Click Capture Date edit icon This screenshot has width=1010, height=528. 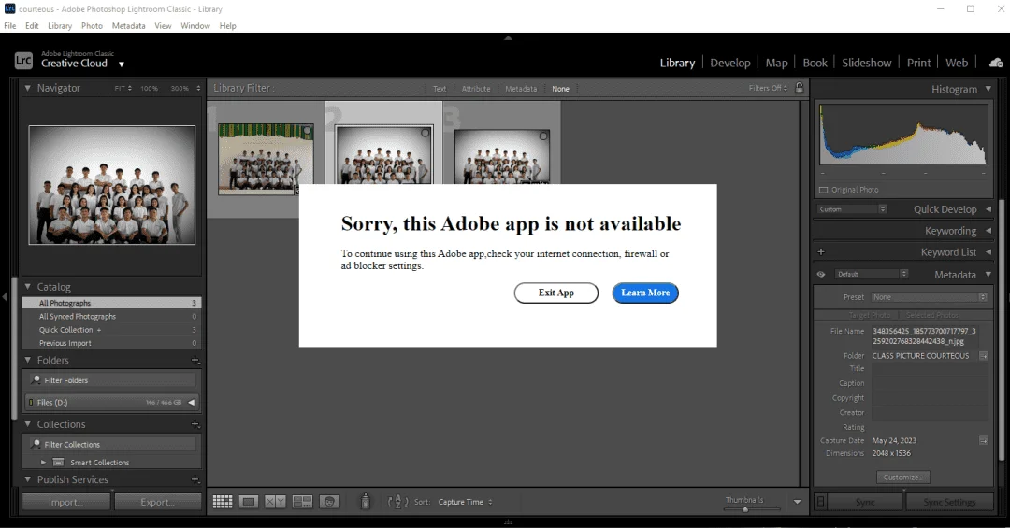click(x=984, y=440)
